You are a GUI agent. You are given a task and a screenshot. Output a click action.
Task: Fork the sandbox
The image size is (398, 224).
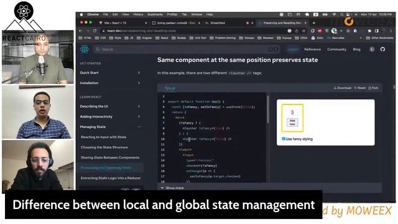click(x=373, y=88)
